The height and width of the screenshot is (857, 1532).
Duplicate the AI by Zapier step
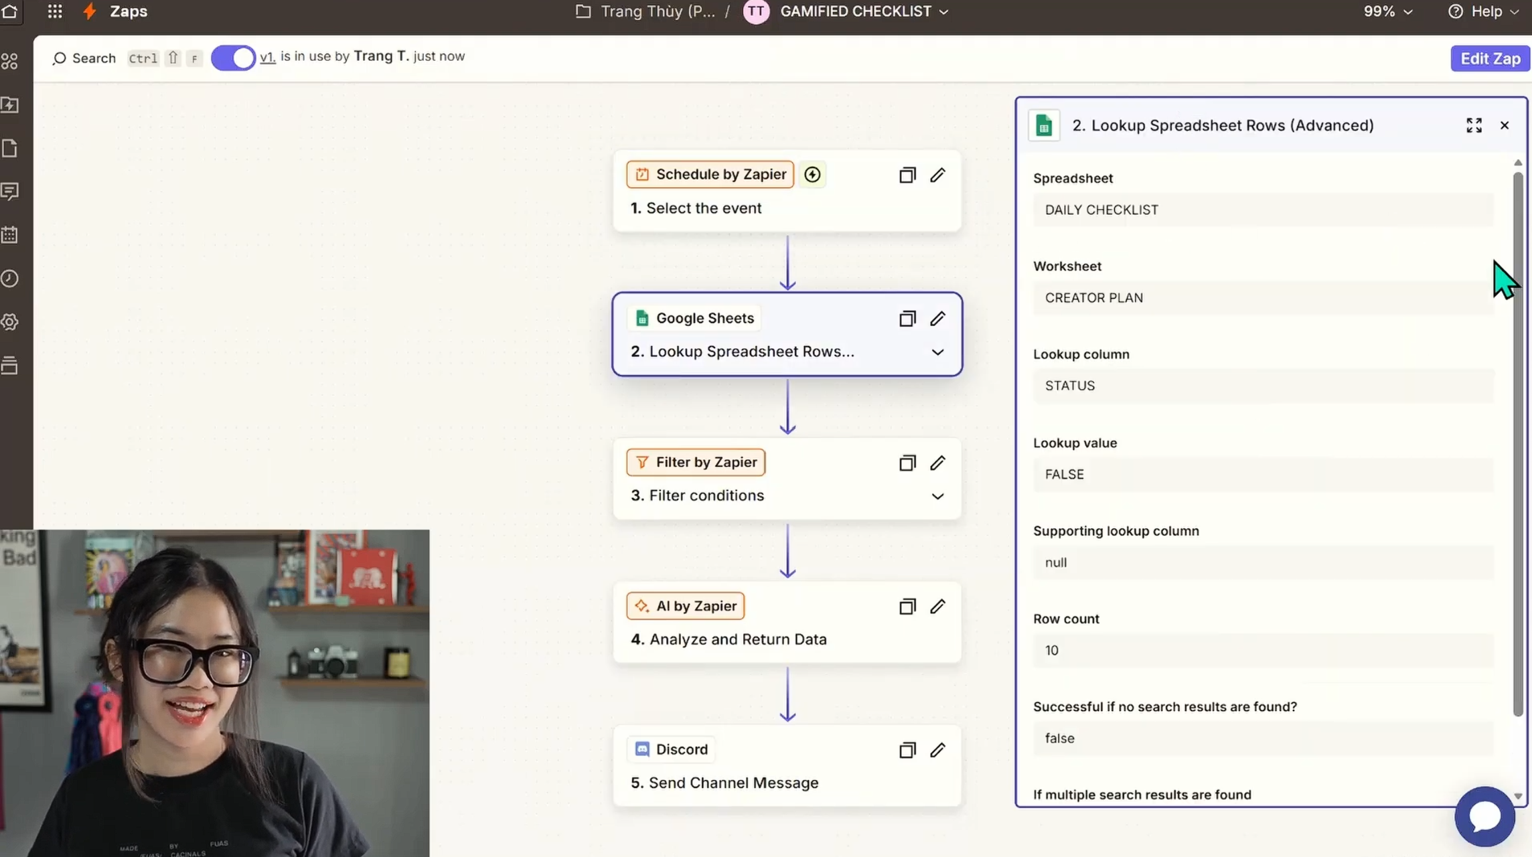click(x=907, y=607)
